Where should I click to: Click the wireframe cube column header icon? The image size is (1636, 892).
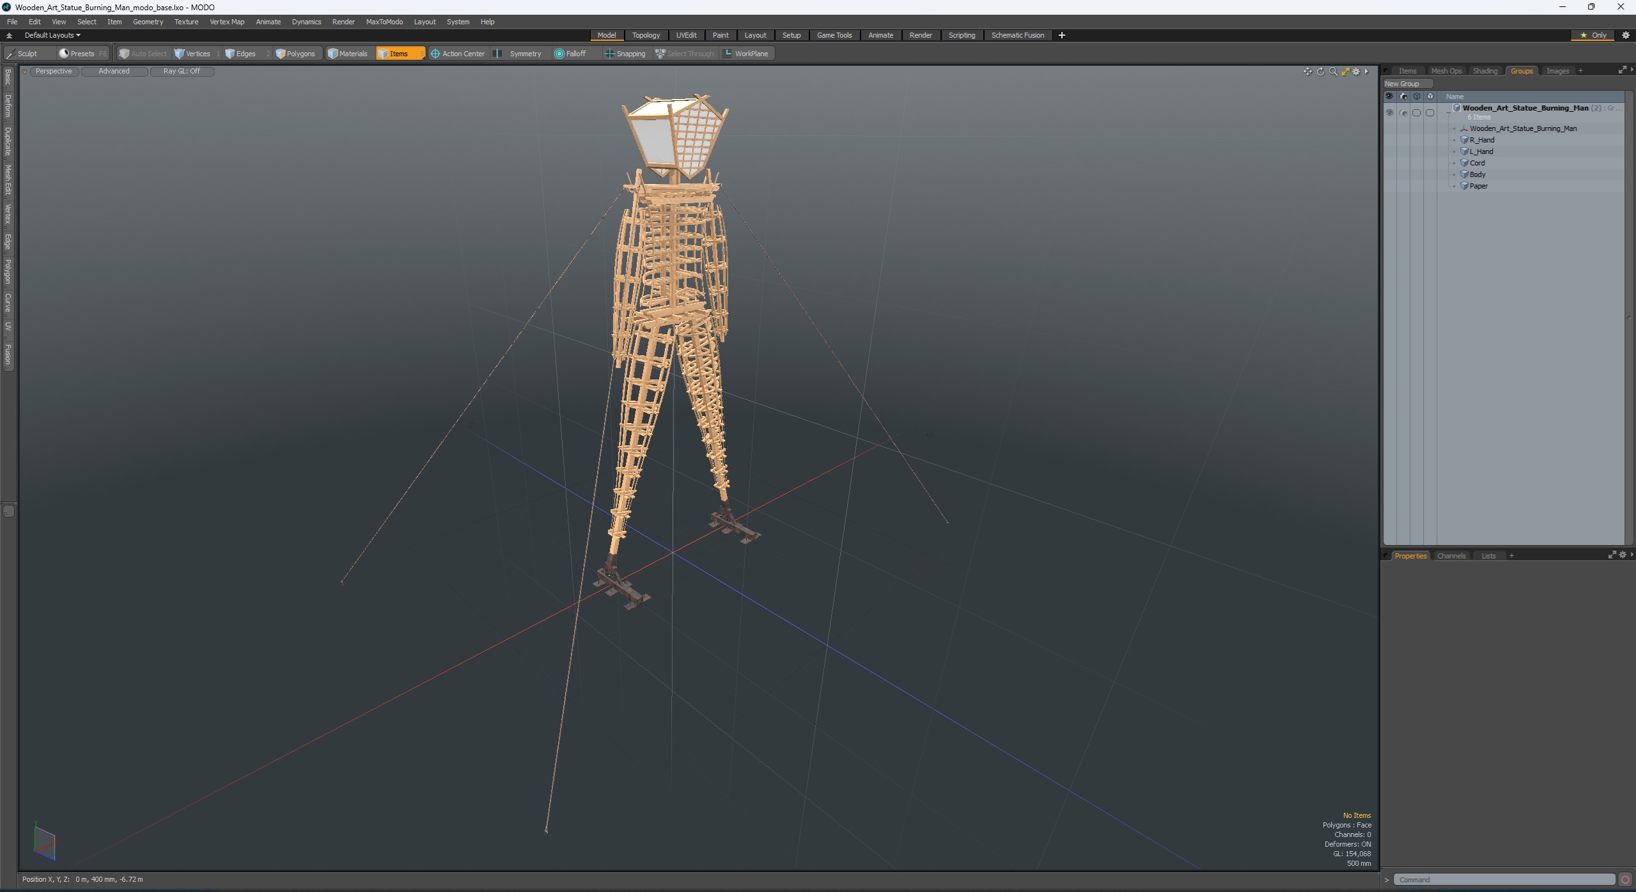click(x=1417, y=96)
